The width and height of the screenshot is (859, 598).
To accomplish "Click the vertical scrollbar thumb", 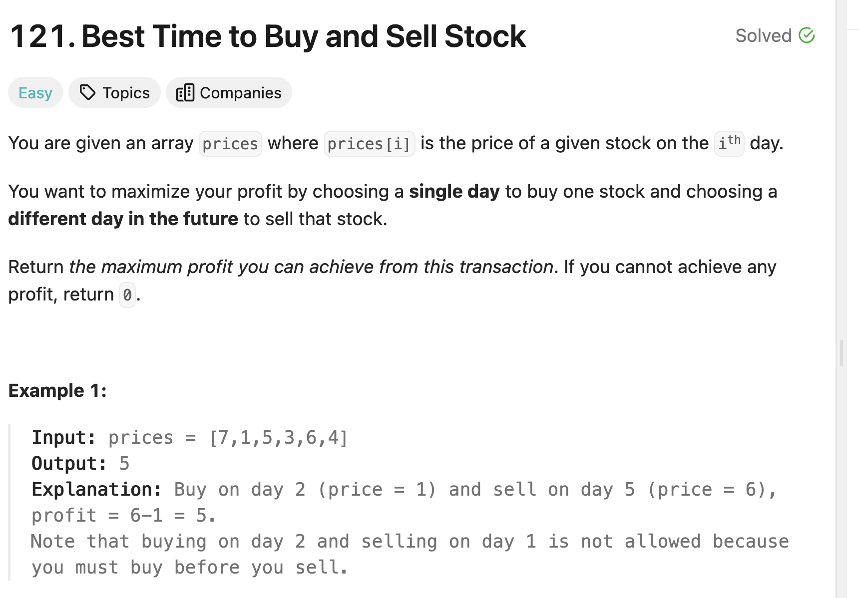I will (842, 353).
